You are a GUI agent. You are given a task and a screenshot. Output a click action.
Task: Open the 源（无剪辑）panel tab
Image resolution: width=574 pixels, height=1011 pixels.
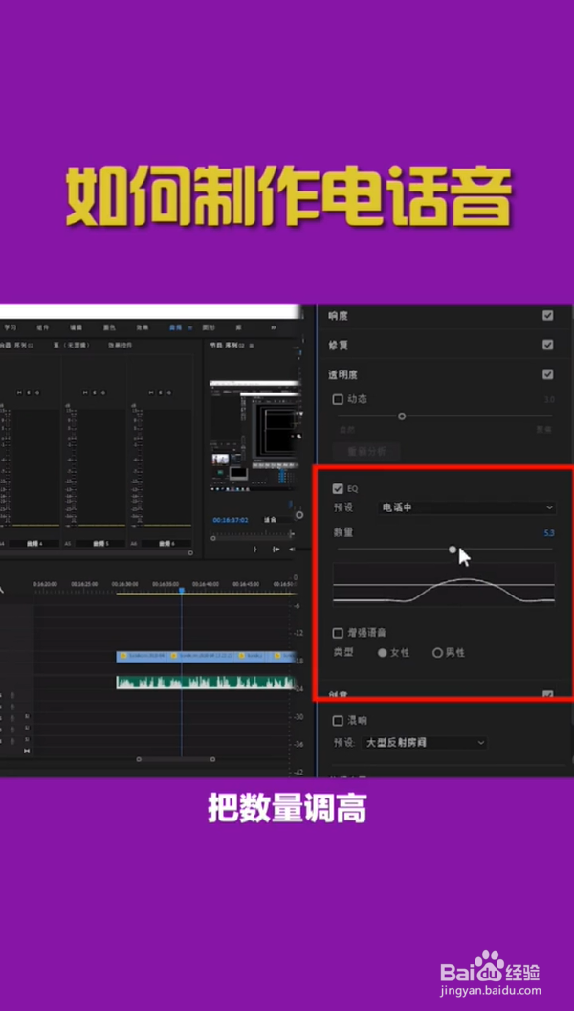[x=72, y=346]
